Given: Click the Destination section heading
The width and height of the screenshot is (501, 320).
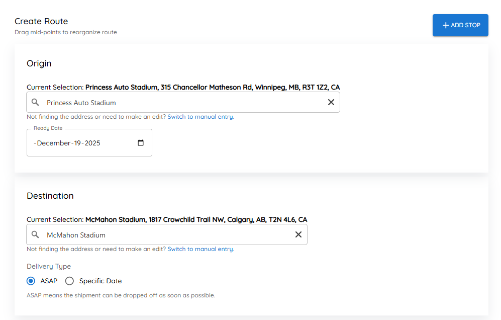Looking at the screenshot, I should coord(50,196).
